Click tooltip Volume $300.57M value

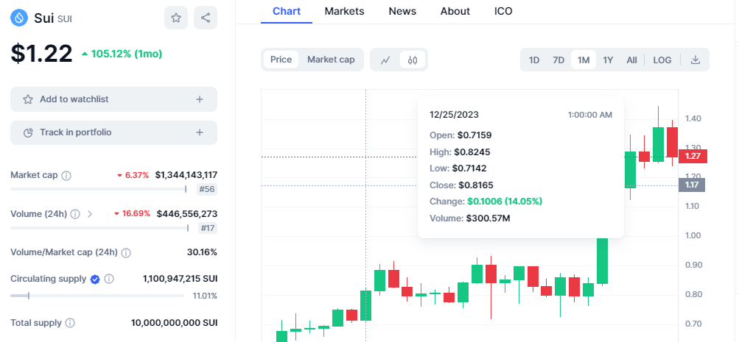[488, 218]
